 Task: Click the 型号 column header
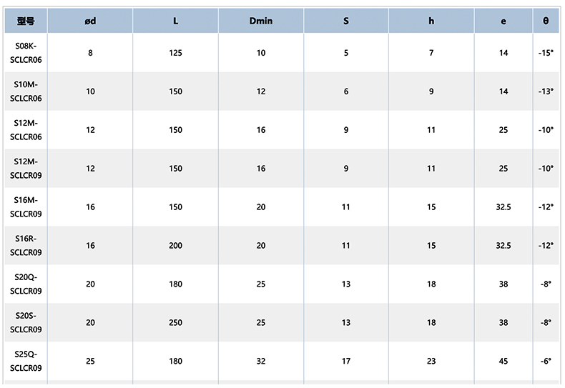[26, 21]
